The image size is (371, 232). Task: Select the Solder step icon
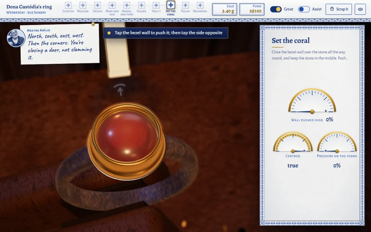coord(142,5)
